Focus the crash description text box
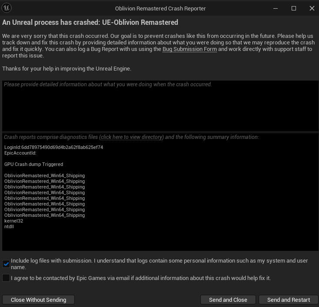Viewport: 319px width, 307px height. [x=160, y=106]
